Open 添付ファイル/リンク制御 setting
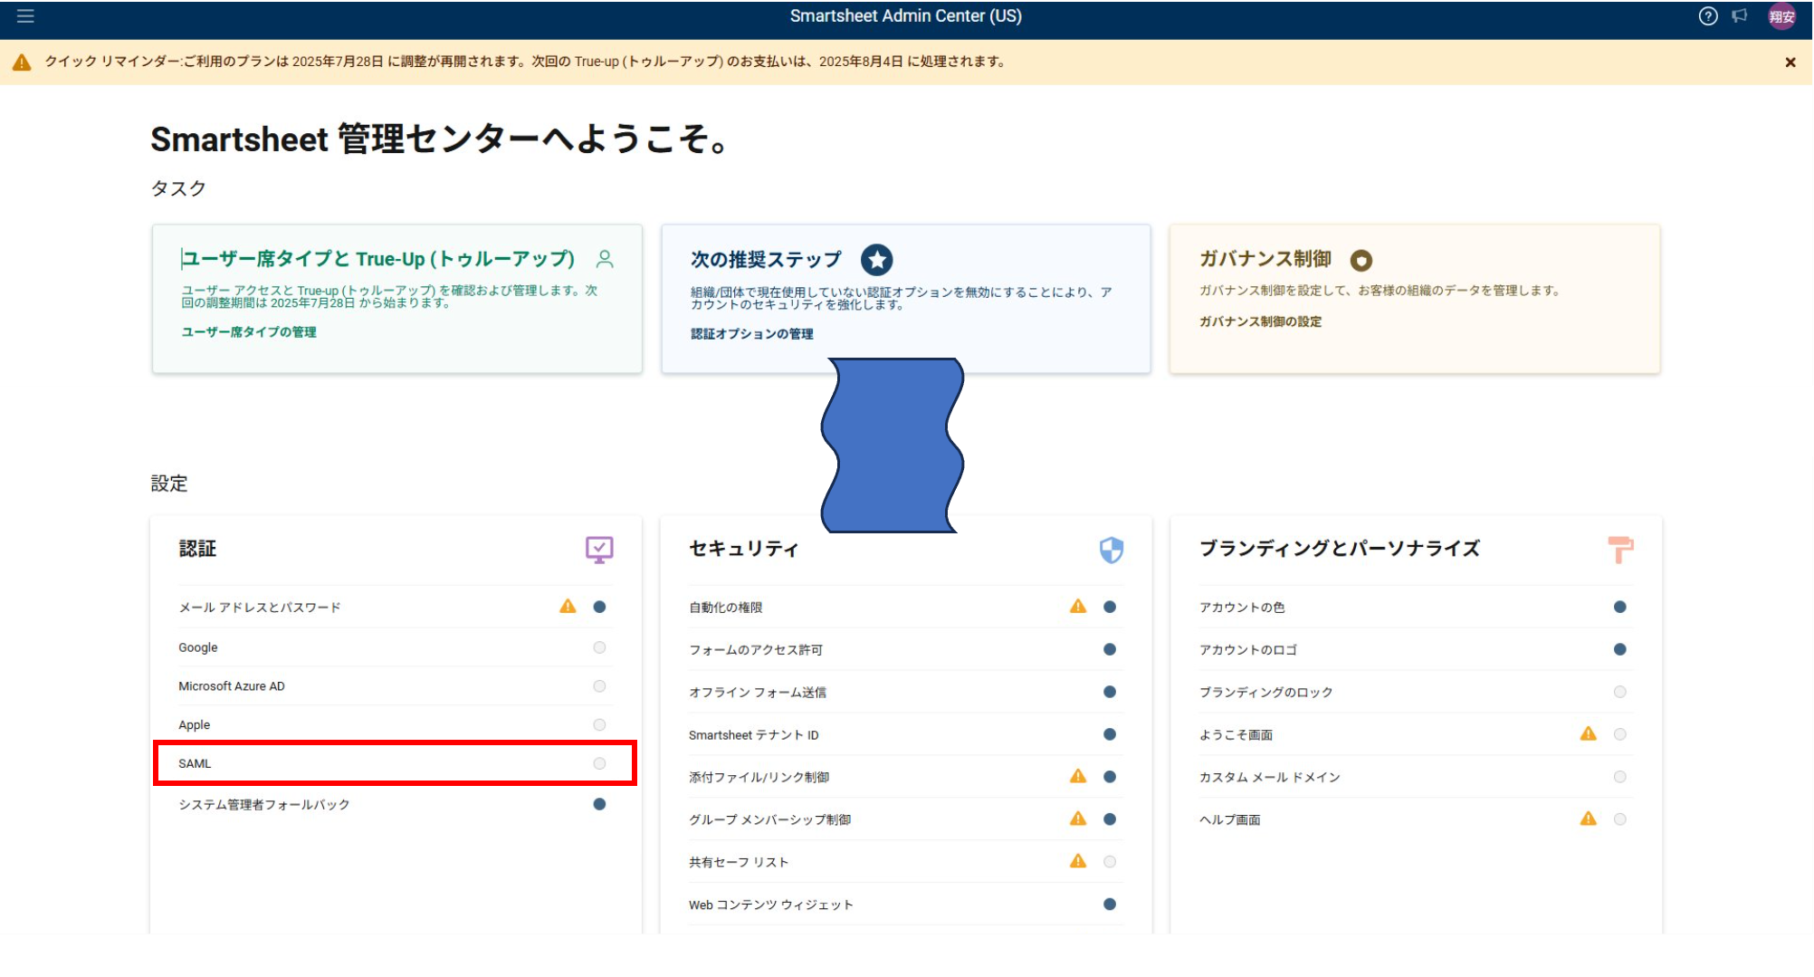 905,777
